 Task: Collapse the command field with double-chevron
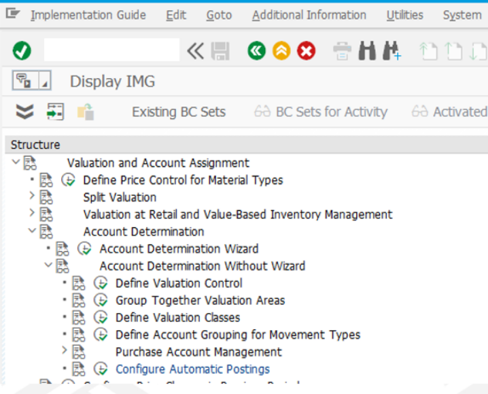195,51
